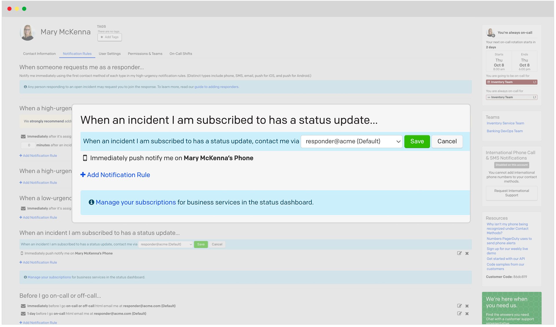The width and height of the screenshot is (556, 327).
Task: Delete the 1 day before on-call rule
Action: [467, 314]
